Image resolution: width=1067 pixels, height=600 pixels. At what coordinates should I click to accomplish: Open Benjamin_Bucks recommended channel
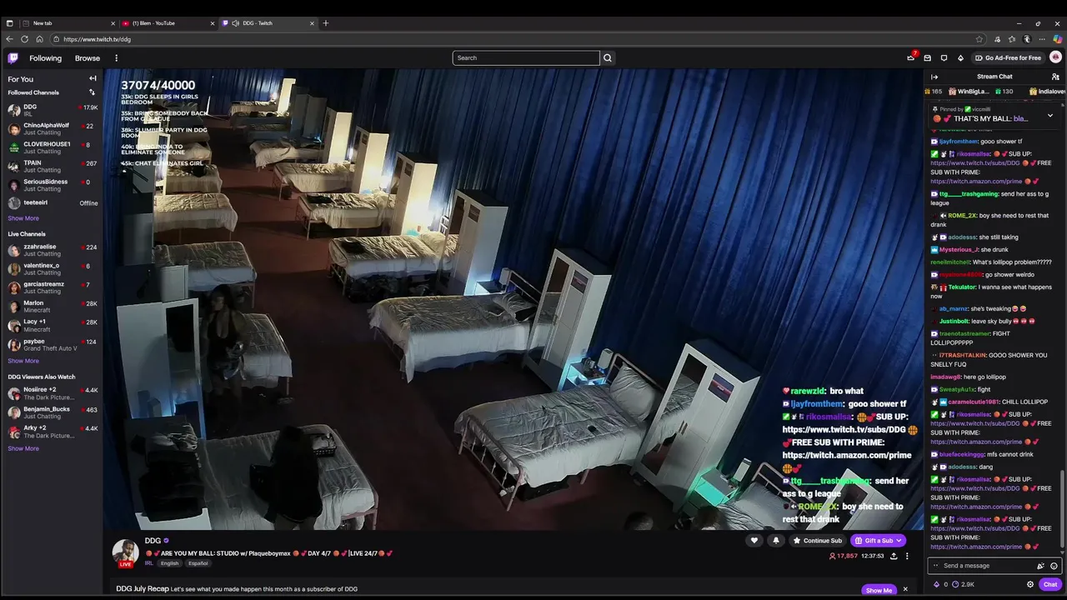click(52, 412)
